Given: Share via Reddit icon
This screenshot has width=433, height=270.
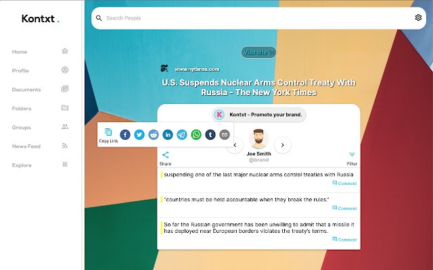Looking at the screenshot, I should pos(154,135).
